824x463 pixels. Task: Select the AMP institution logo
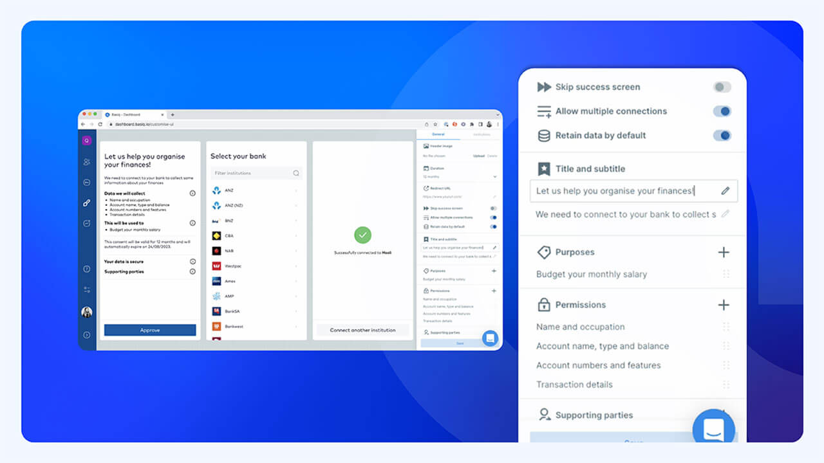(x=215, y=296)
